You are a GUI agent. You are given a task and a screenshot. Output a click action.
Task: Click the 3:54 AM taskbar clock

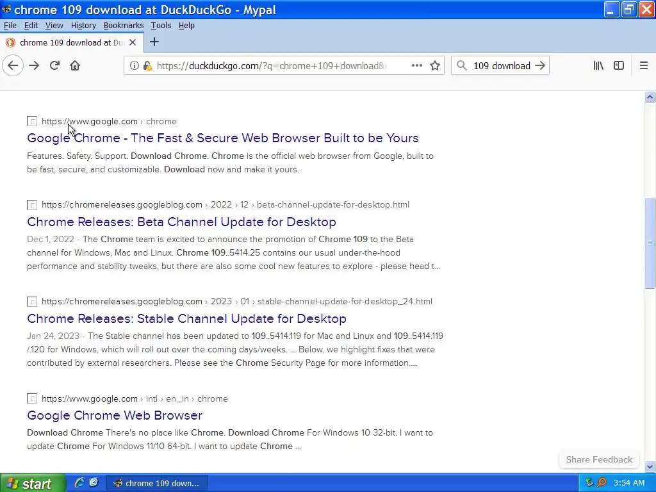629,483
